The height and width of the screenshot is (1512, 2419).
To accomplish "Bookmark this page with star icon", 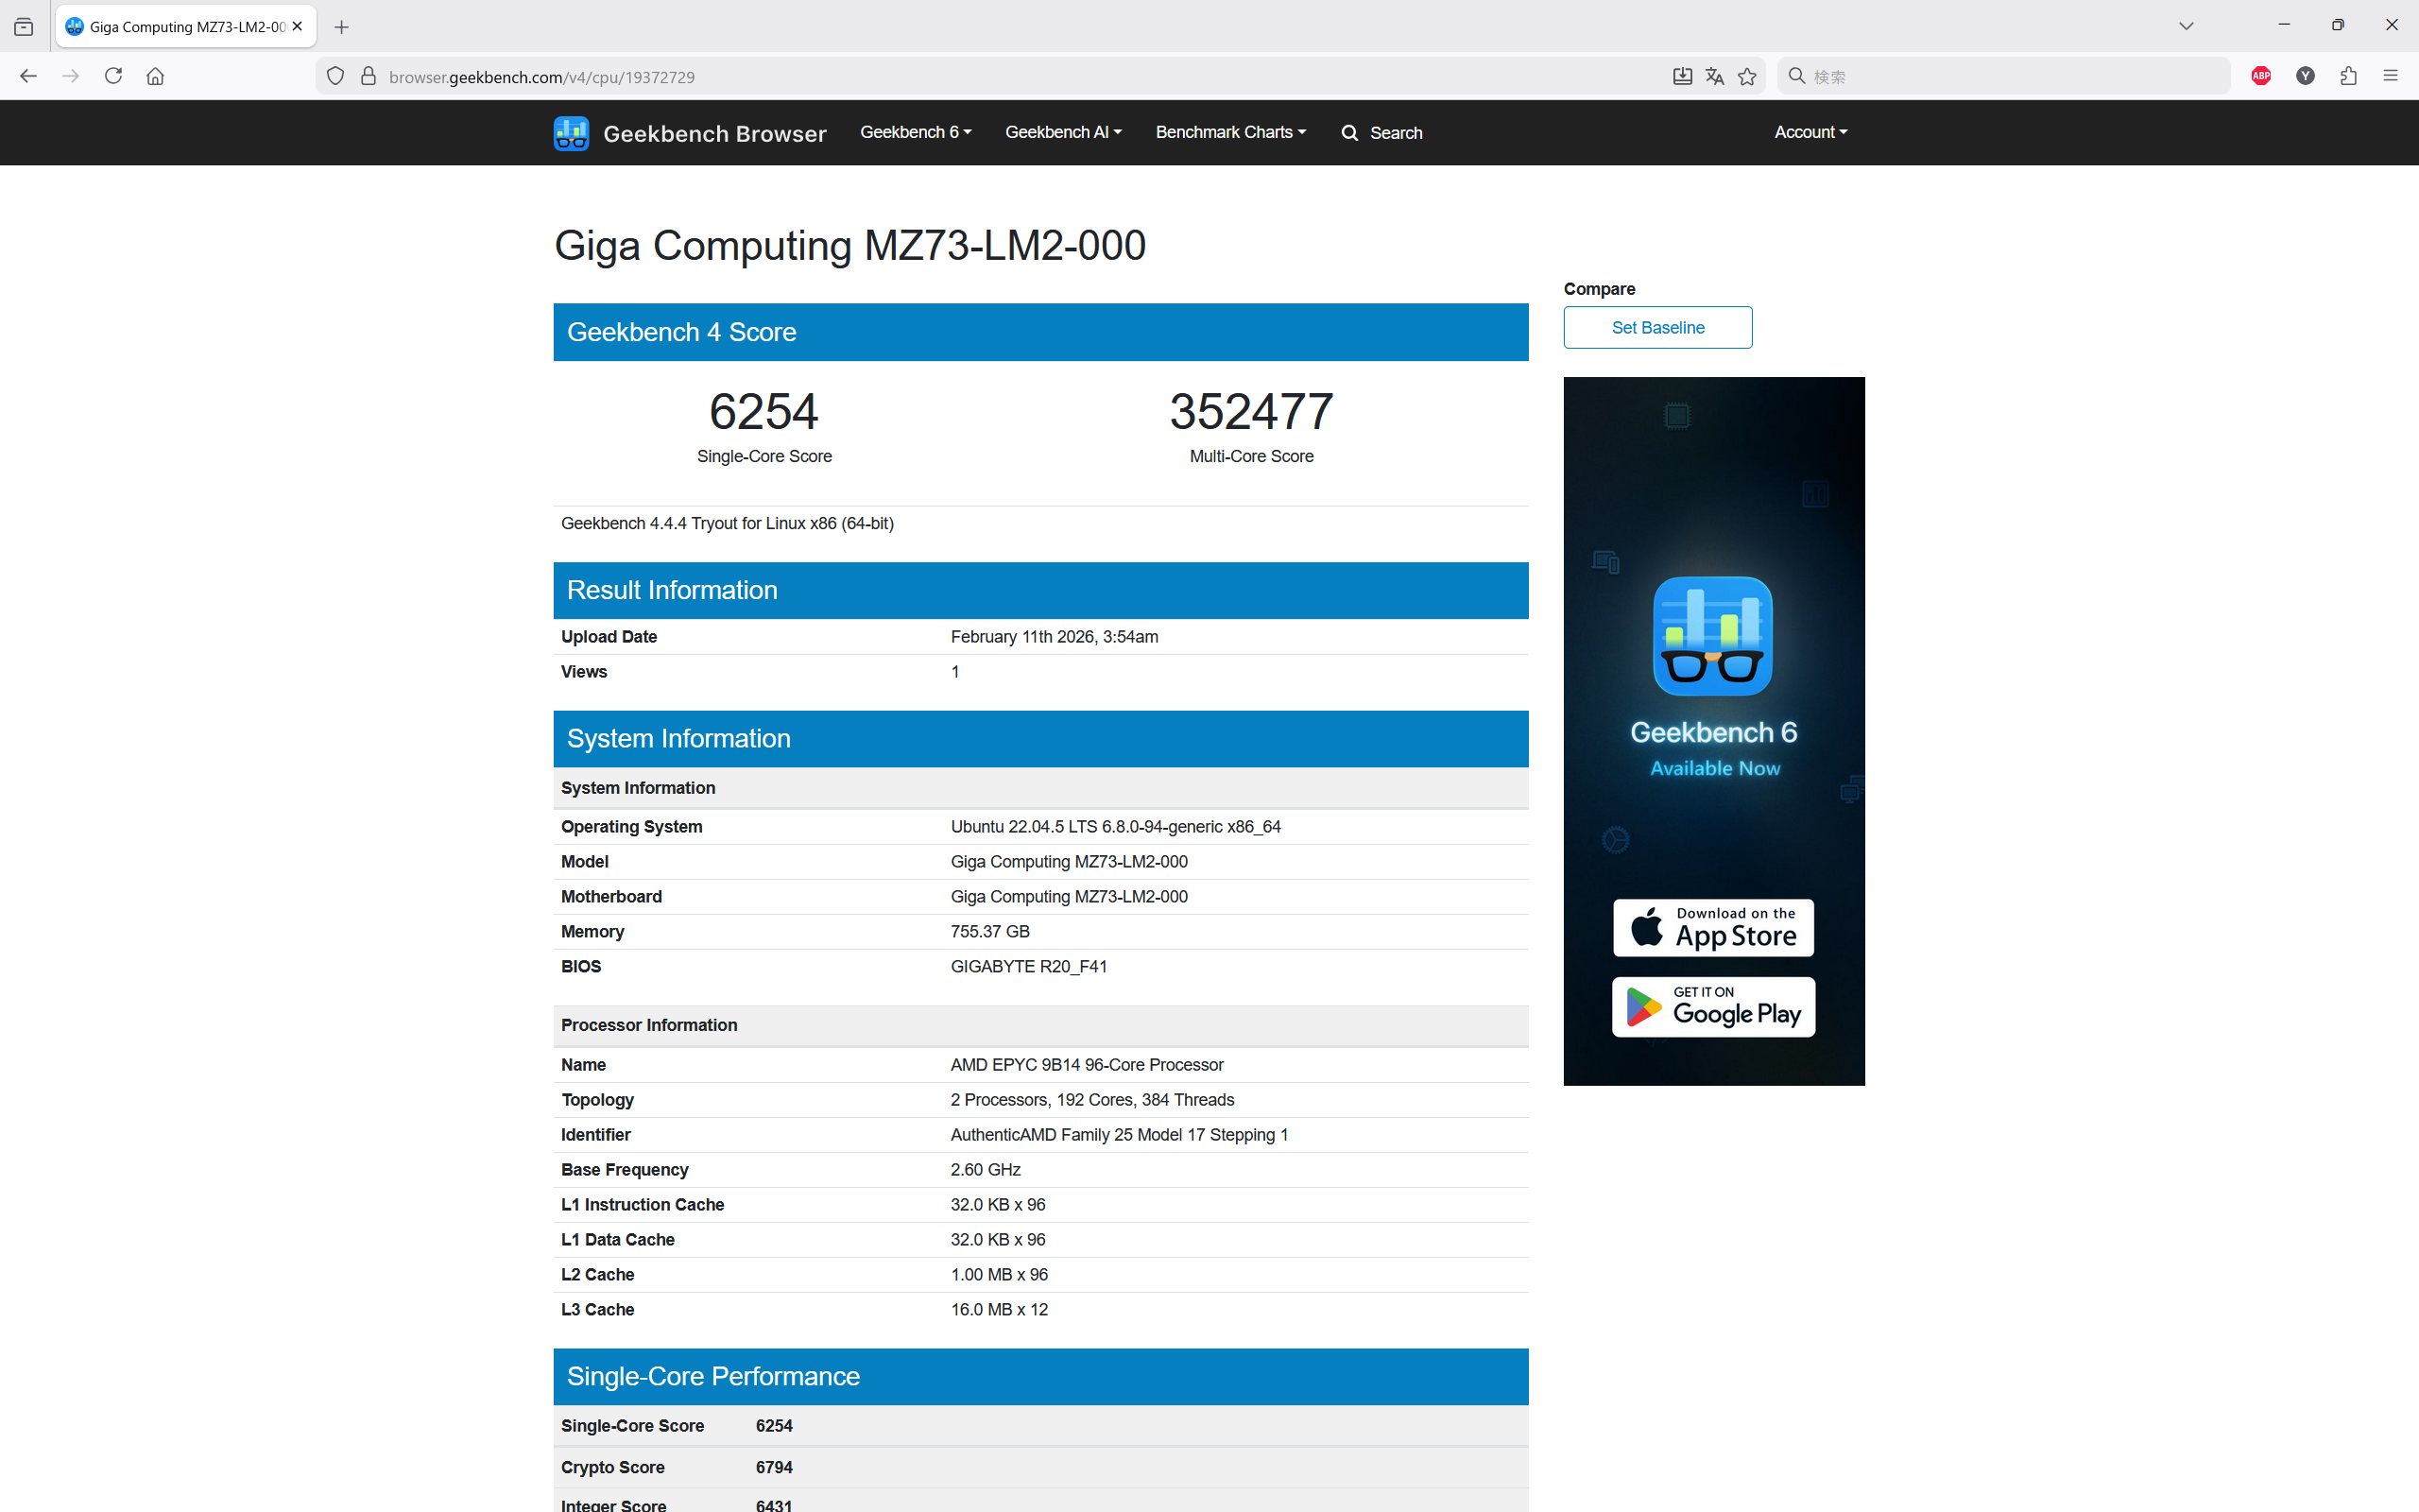I will tap(1746, 76).
